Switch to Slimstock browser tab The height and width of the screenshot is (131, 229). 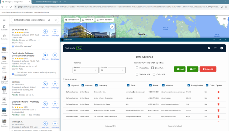(47, 2)
